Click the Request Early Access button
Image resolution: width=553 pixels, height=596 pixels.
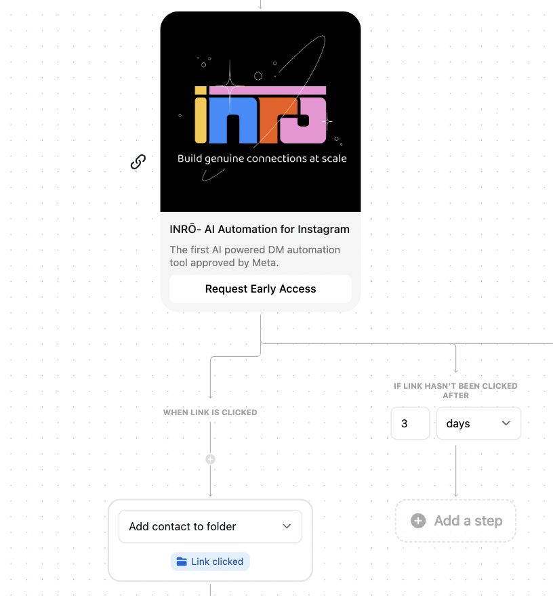click(x=260, y=289)
